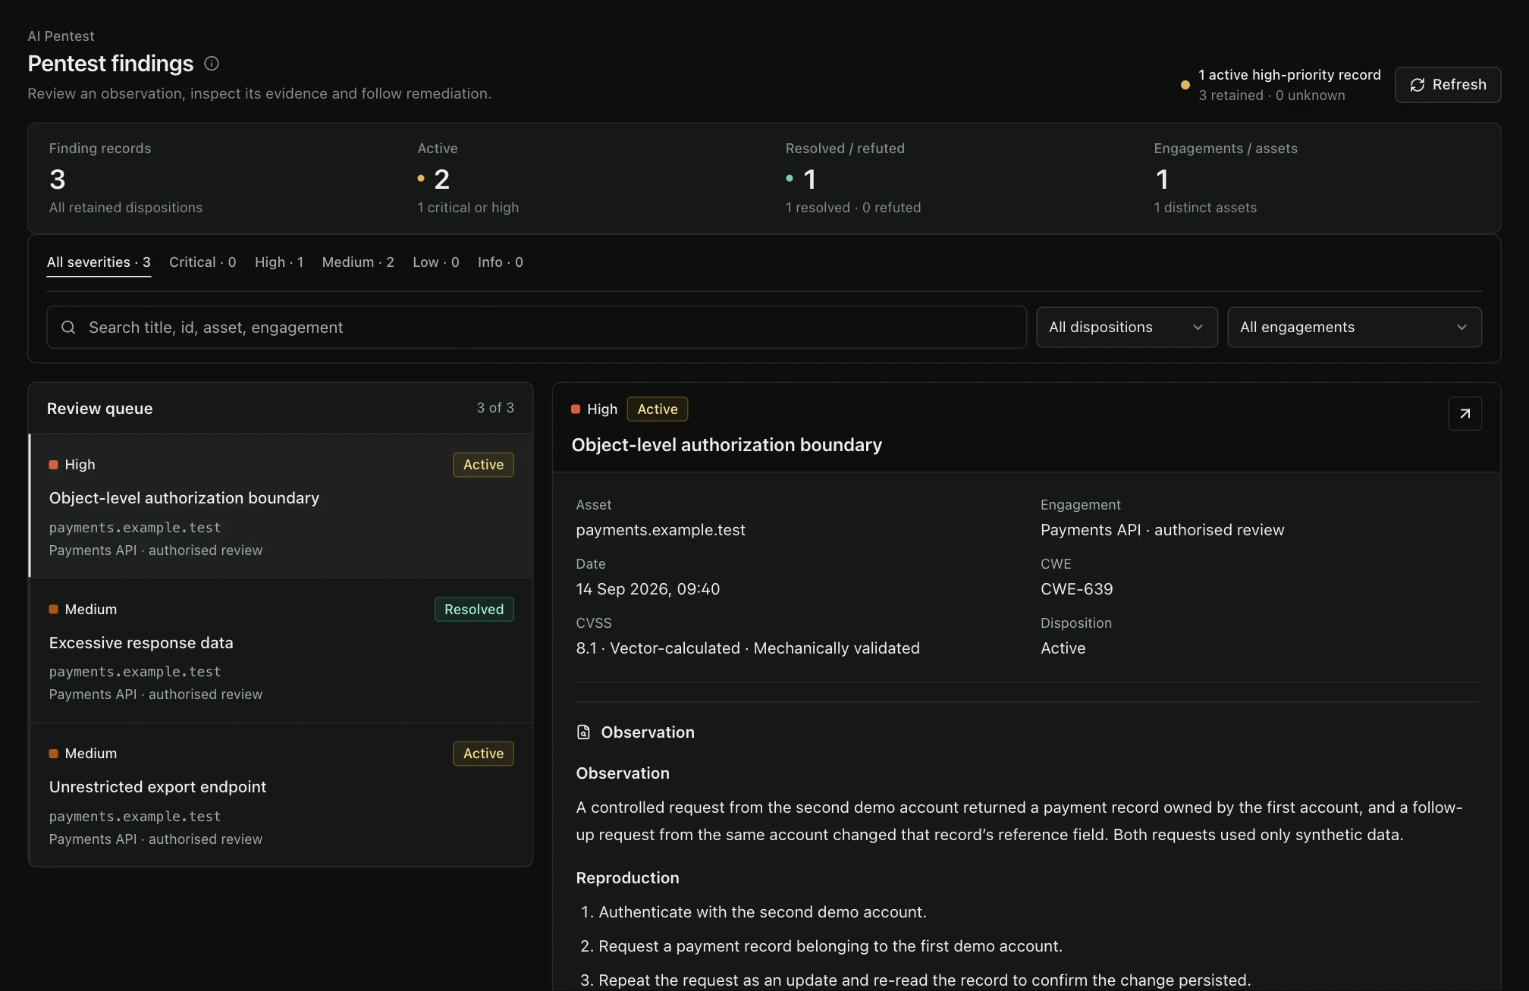This screenshot has width=1529, height=991.
Task: Select the All severities · 3 tab
Action: click(99, 262)
